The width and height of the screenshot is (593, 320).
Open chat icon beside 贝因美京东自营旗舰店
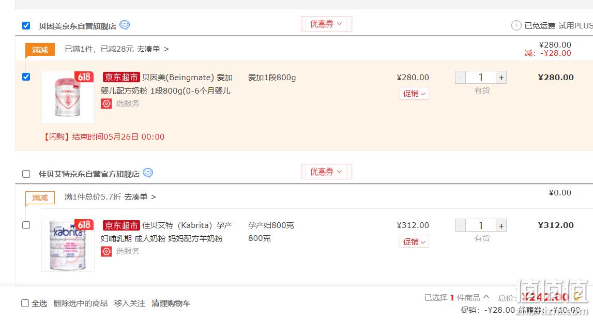point(125,25)
